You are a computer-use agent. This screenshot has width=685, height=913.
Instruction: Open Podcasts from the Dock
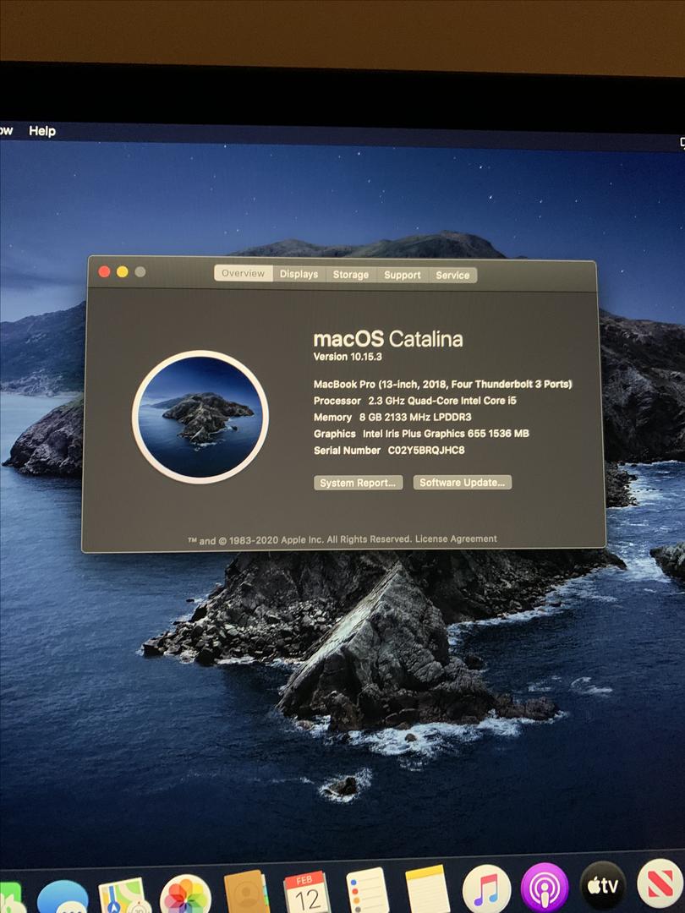544,888
